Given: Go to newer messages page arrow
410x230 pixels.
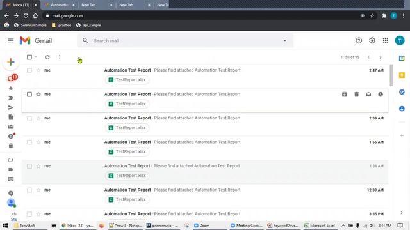Looking at the screenshot, I should coord(368,57).
